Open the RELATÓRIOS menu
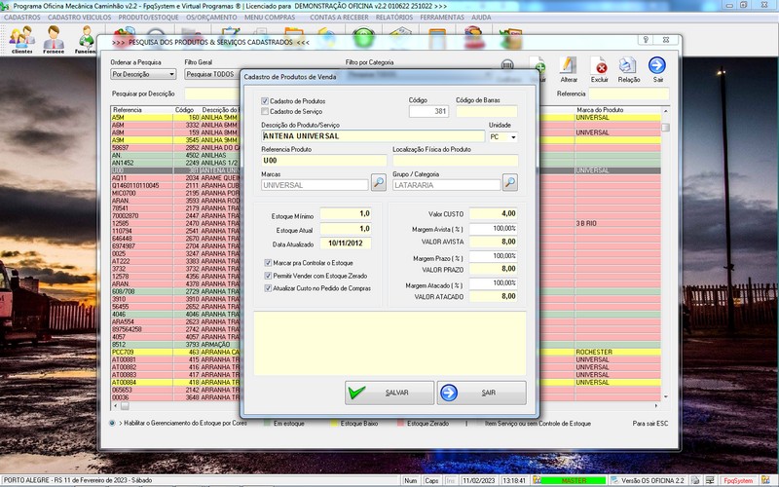 (394, 17)
